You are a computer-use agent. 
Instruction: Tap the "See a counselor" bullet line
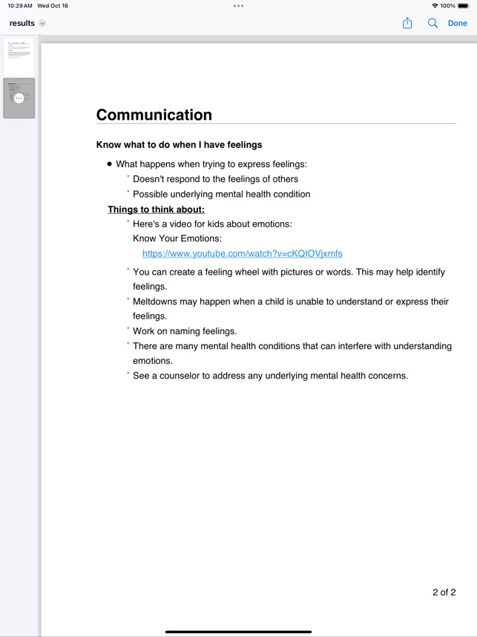pos(270,376)
